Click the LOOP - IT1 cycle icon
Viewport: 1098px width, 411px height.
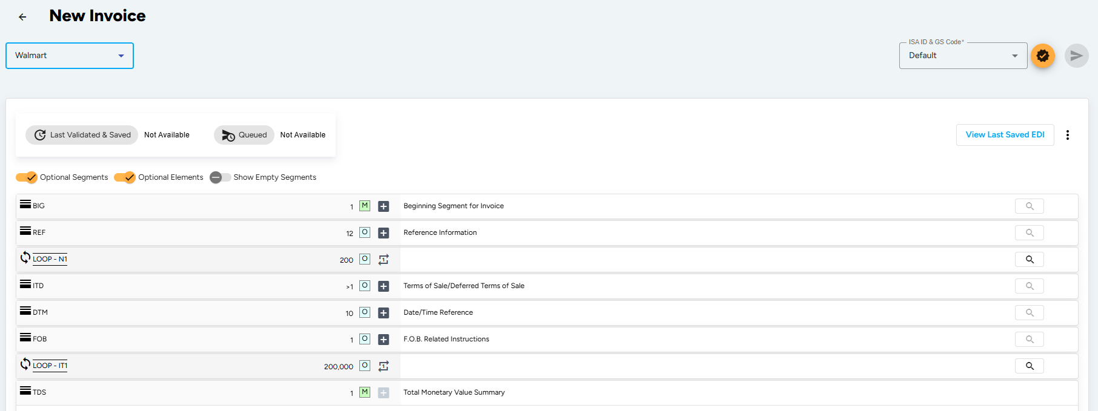point(25,364)
